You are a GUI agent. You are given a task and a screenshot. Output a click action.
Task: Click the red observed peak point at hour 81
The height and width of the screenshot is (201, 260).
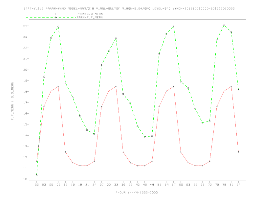pos(231,87)
